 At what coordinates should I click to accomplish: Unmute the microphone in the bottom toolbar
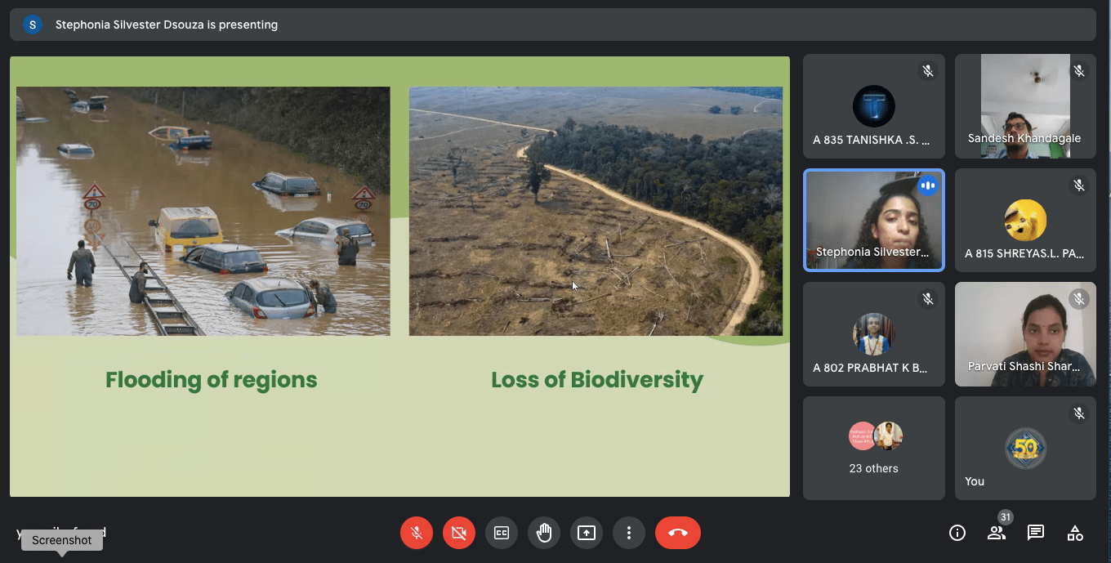(417, 533)
